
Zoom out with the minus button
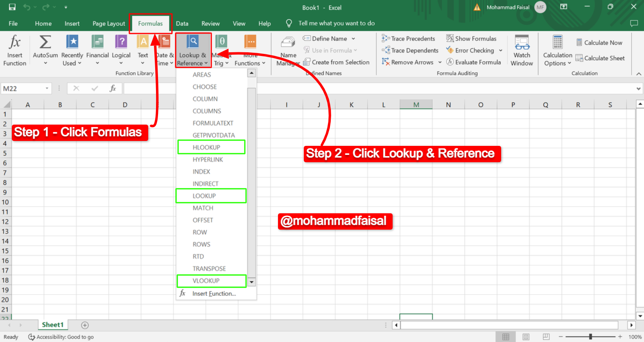tap(561, 337)
